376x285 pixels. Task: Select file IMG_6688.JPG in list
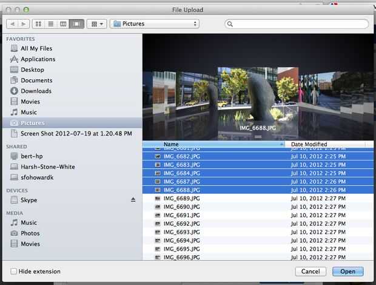click(258, 190)
